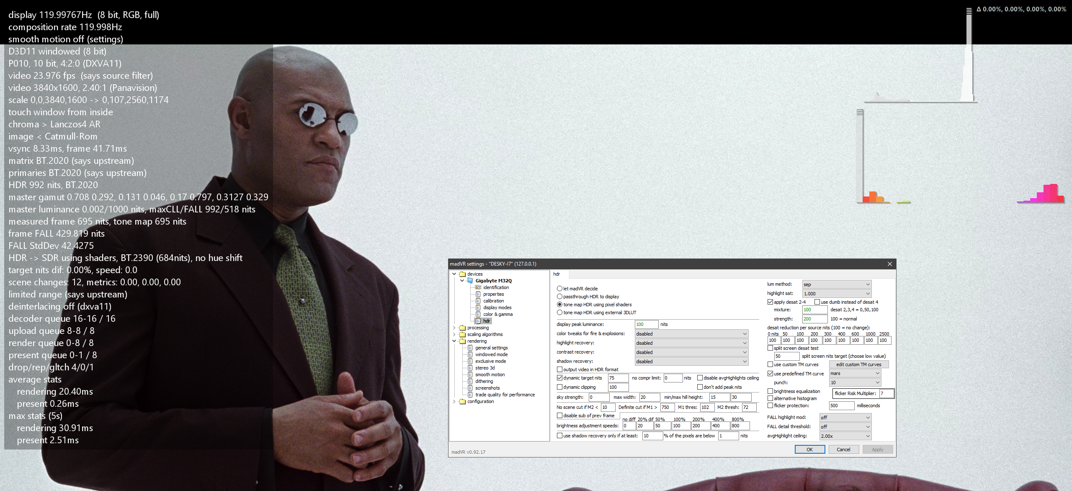Expand the processing tree node
This screenshot has height=491, width=1072.
(x=454, y=328)
